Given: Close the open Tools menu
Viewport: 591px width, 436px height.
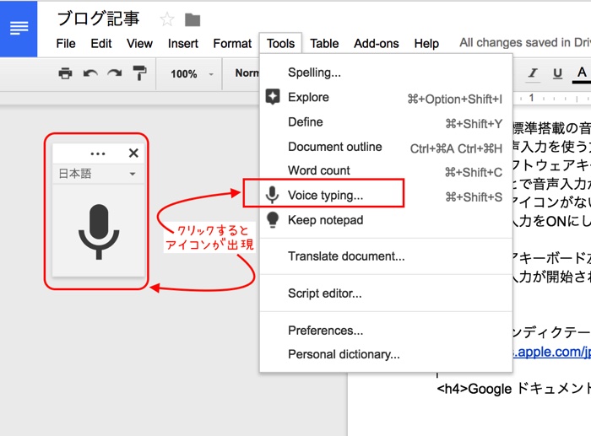Looking at the screenshot, I should coord(280,44).
